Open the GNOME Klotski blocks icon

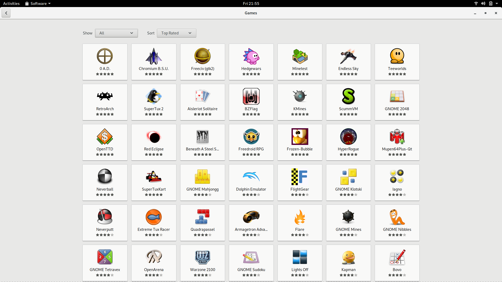349,177
